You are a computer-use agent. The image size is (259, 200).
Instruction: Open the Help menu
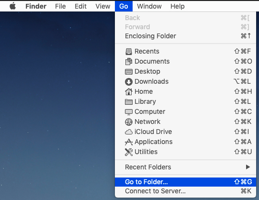pos(178,6)
